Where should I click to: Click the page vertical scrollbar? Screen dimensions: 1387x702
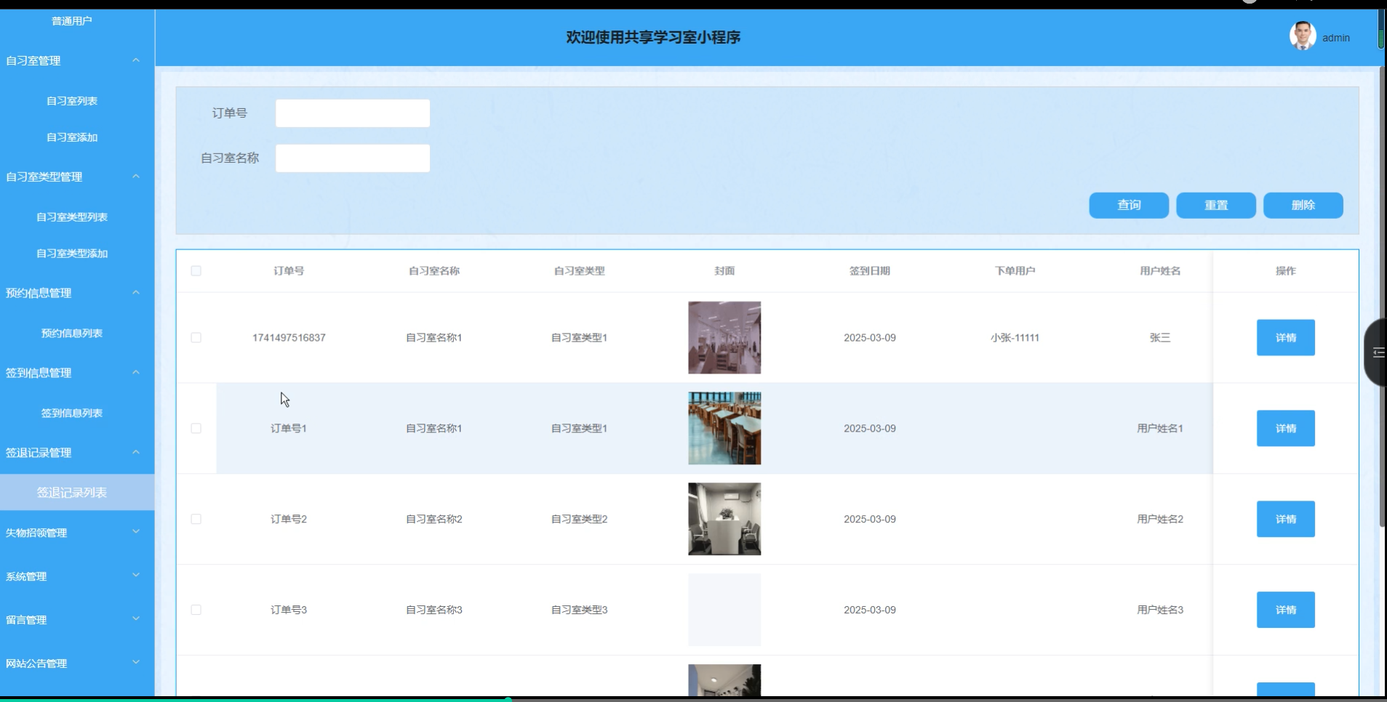(x=1382, y=296)
